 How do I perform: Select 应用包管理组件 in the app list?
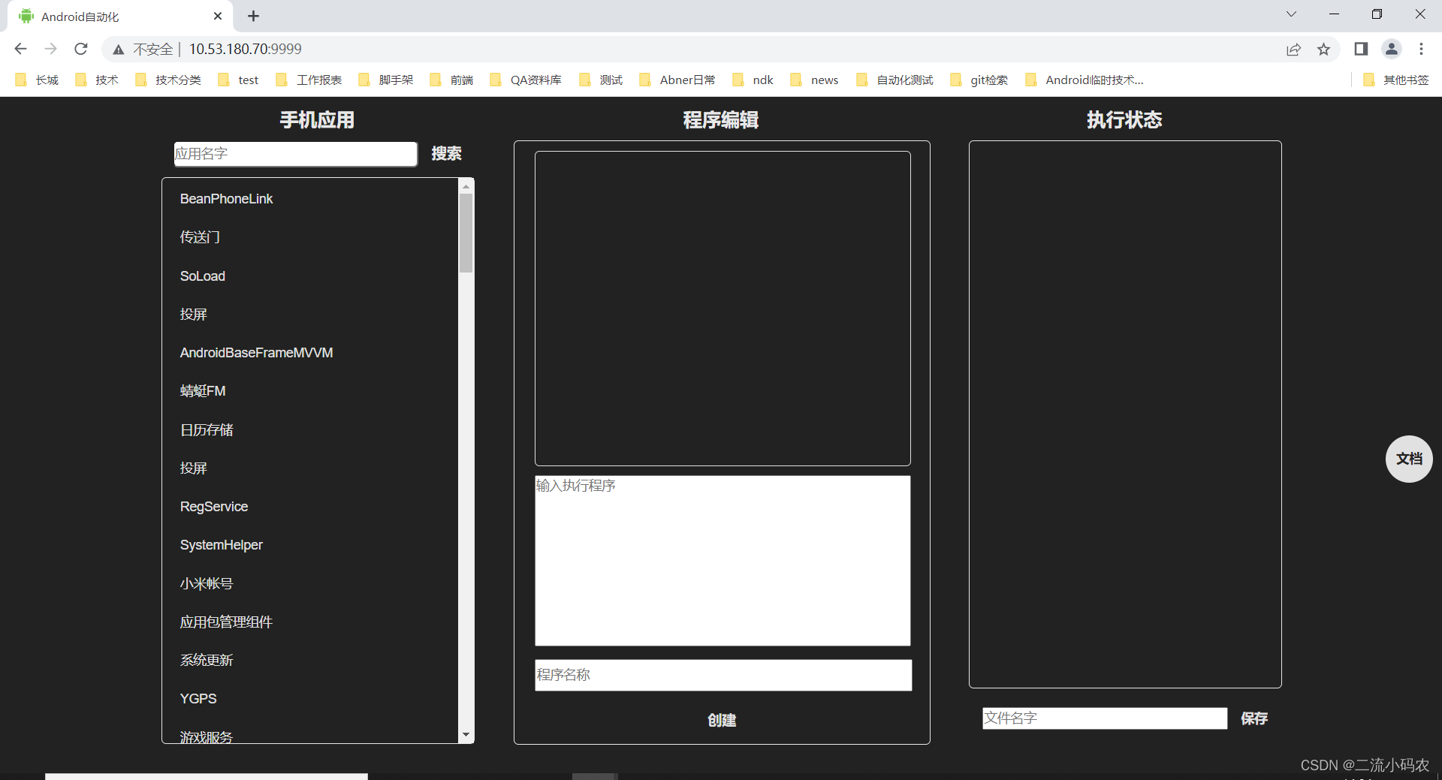(226, 622)
